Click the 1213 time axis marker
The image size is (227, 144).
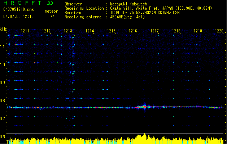68,31
